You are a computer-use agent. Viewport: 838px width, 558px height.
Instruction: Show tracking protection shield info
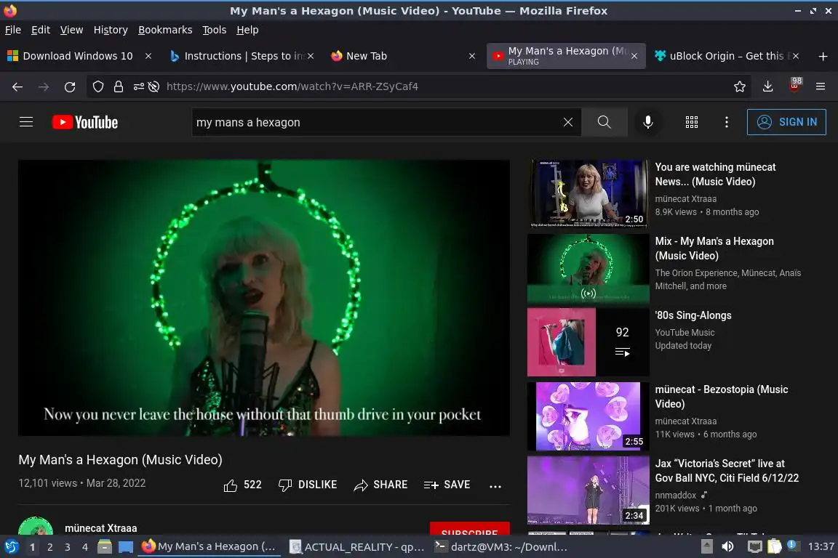[97, 86]
